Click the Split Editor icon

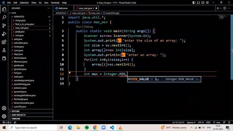(x=225, y=8)
